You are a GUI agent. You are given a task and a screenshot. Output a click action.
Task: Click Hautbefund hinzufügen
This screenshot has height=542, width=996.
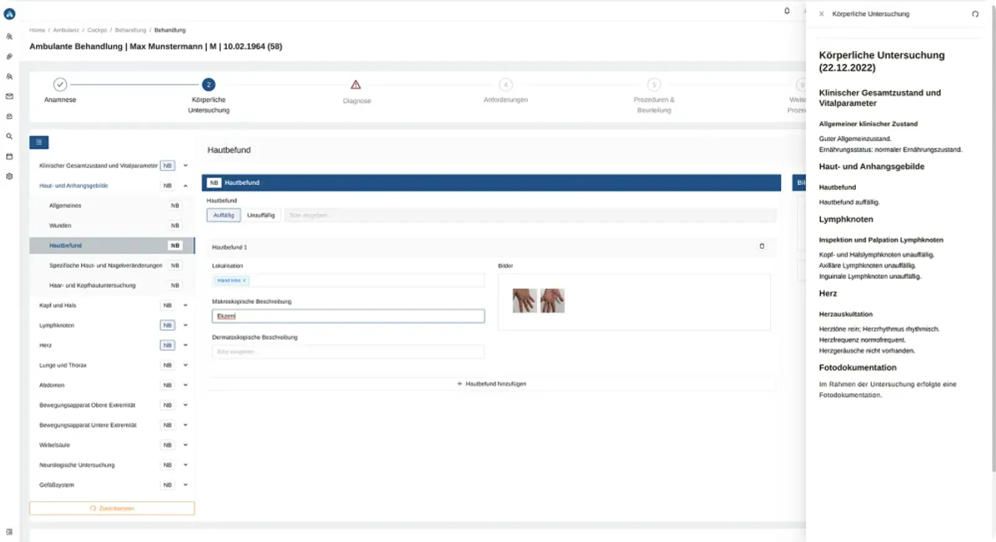(x=492, y=384)
